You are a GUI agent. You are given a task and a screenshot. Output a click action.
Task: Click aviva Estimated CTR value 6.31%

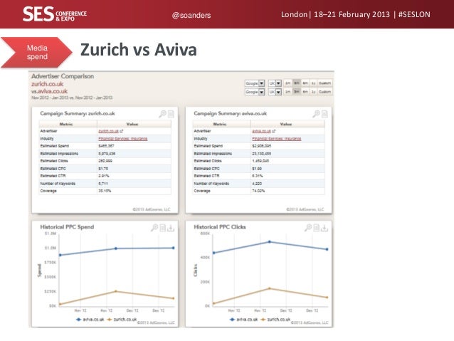click(x=258, y=176)
